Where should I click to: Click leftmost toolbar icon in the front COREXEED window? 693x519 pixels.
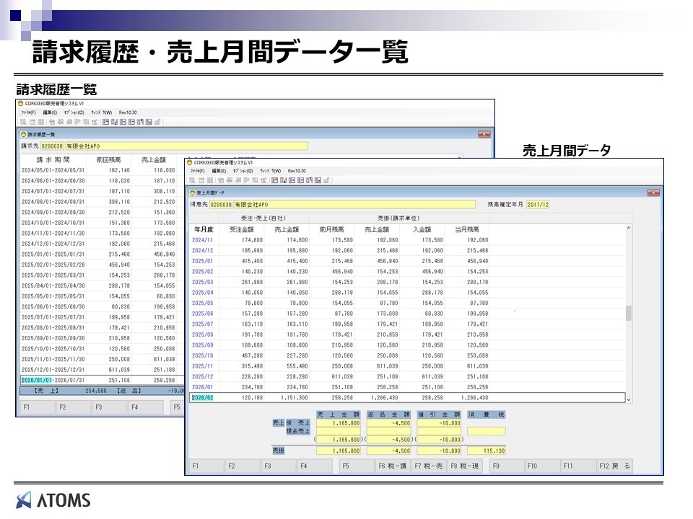point(191,179)
